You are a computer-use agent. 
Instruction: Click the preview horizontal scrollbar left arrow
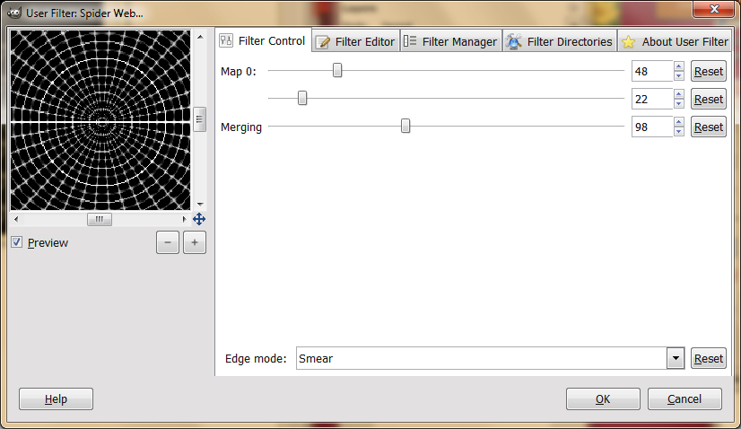tap(16, 220)
